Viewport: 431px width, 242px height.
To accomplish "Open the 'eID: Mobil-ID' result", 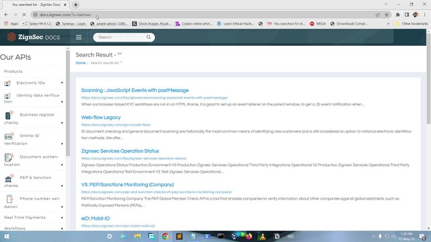I will coord(96,218).
